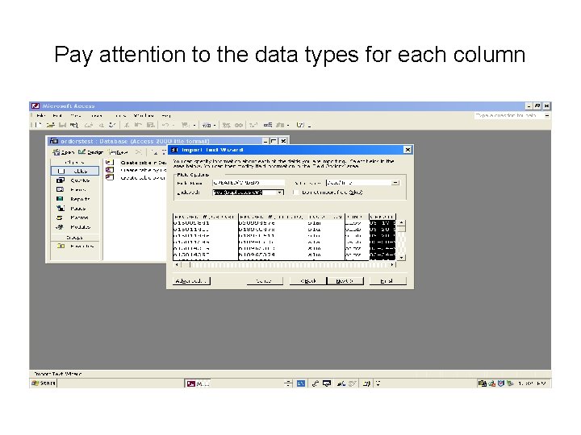Screen dimensions: 581x435
Task: Select Macros in the Objects pane
Action: click(75, 217)
